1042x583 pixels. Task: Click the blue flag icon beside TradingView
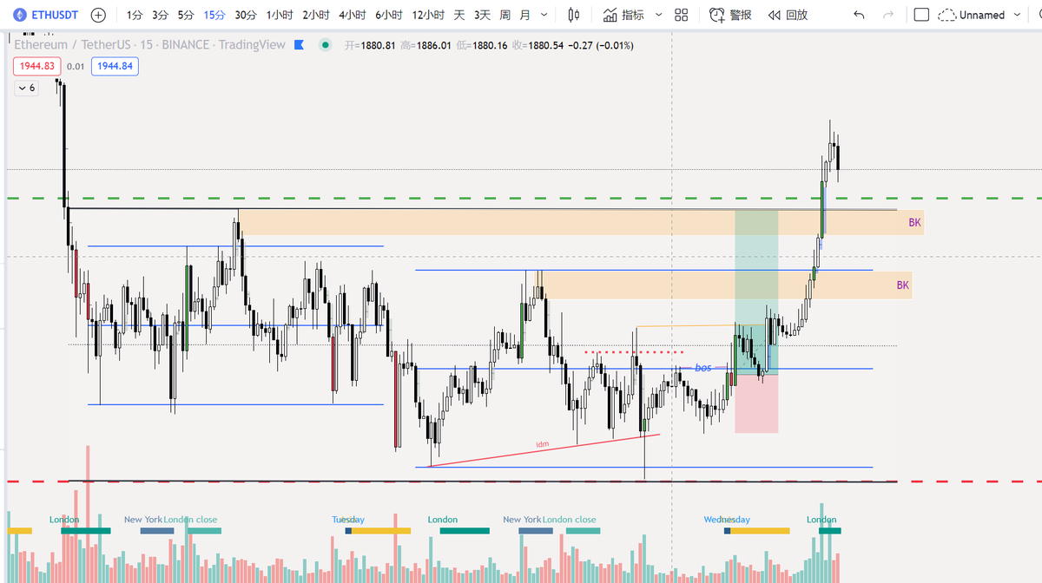click(299, 45)
